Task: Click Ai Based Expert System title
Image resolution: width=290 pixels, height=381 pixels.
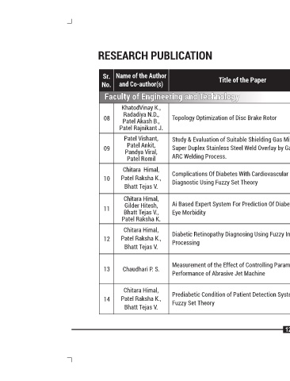Action: pos(231,208)
